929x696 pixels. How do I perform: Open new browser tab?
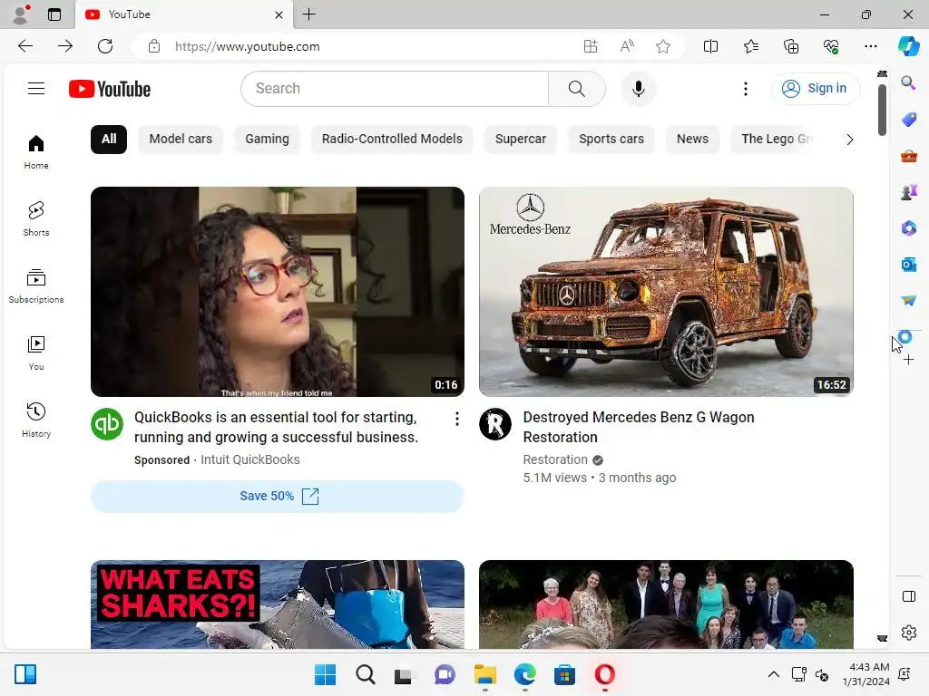tap(308, 14)
